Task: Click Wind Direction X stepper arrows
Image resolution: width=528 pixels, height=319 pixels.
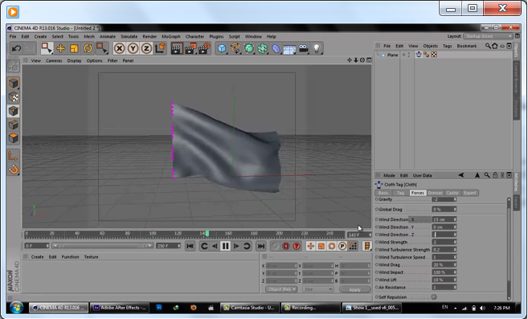Action: [455, 219]
